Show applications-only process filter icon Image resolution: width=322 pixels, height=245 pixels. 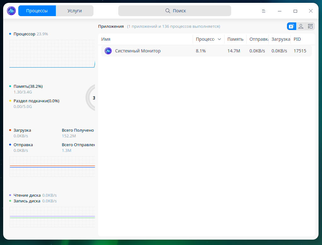(x=291, y=27)
